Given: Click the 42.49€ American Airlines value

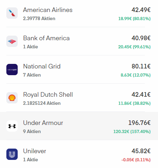Looking at the screenshot, I should (x=141, y=10).
